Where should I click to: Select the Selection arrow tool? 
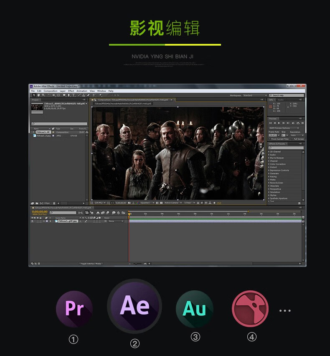click(x=34, y=95)
